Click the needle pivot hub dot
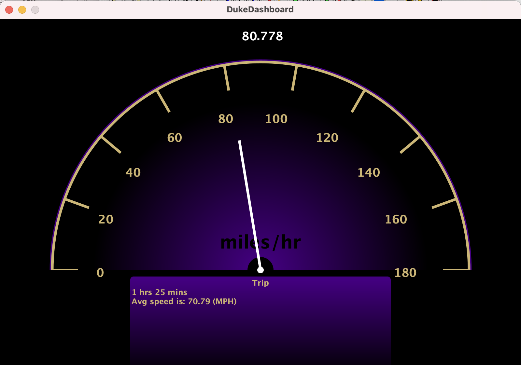Image resolution: width=521 pixels, height=365 pixels. tap(260, 270)
